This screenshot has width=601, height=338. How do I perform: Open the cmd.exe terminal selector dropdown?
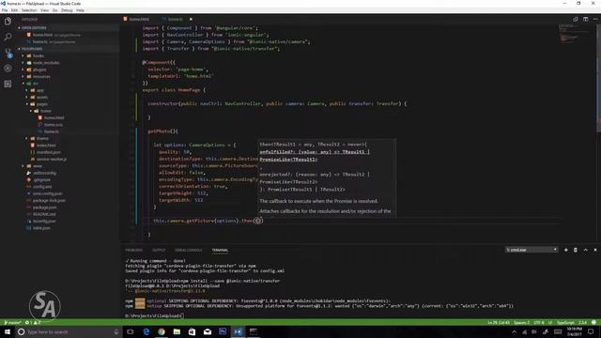[532, 250]
